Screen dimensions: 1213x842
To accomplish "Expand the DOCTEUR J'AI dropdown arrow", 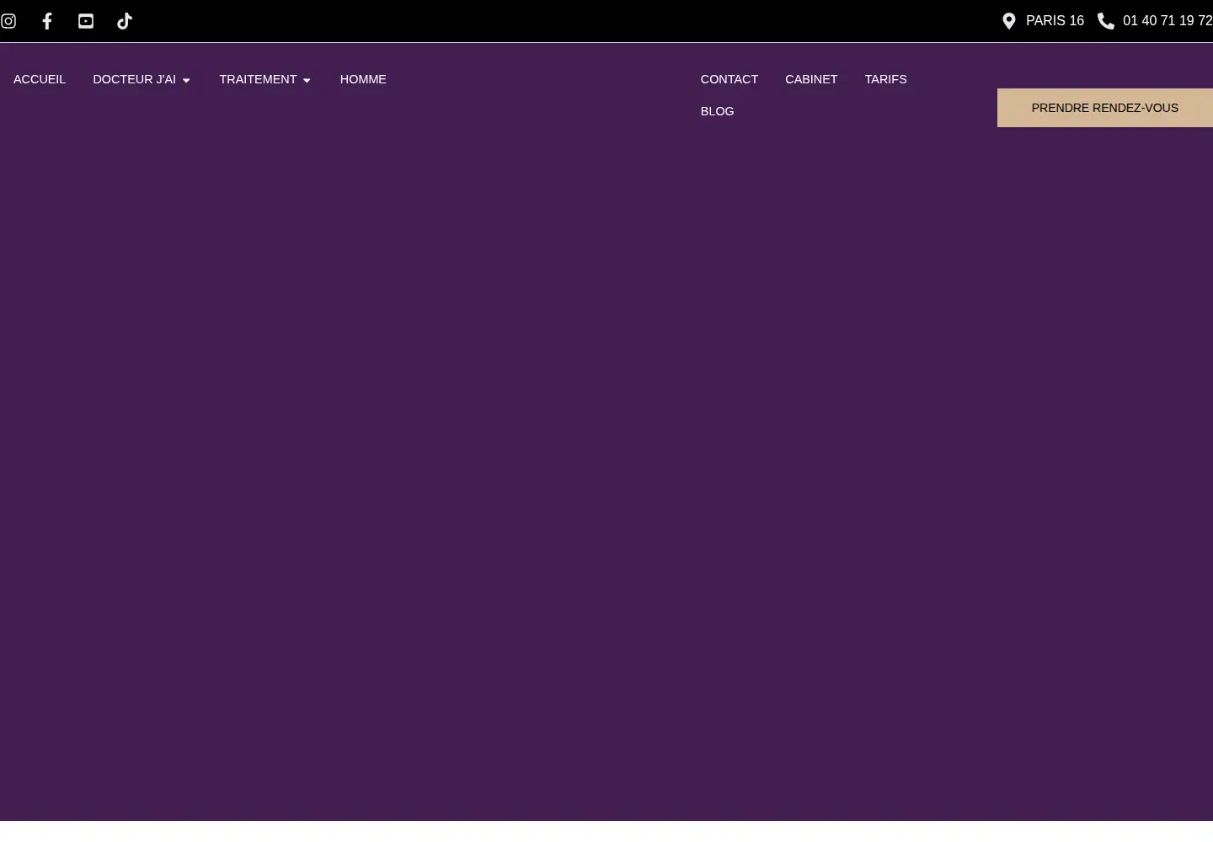I will pyautogui.click(x=186, y=80).
